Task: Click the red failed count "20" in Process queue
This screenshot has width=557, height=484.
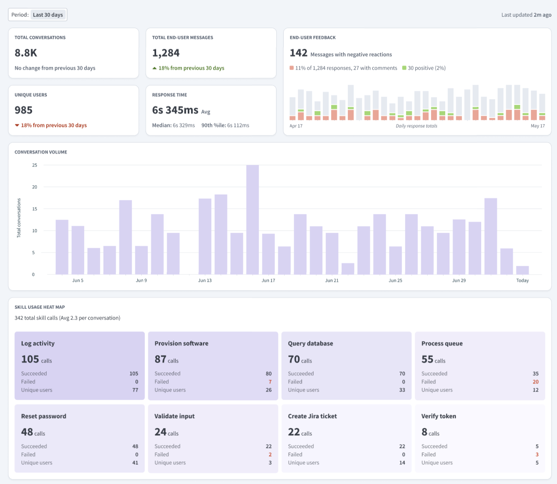Action: 536,382
